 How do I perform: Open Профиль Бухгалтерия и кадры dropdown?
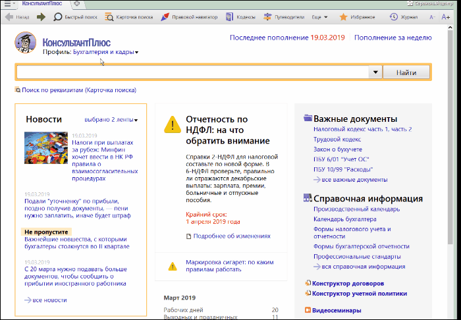point(105,52)
